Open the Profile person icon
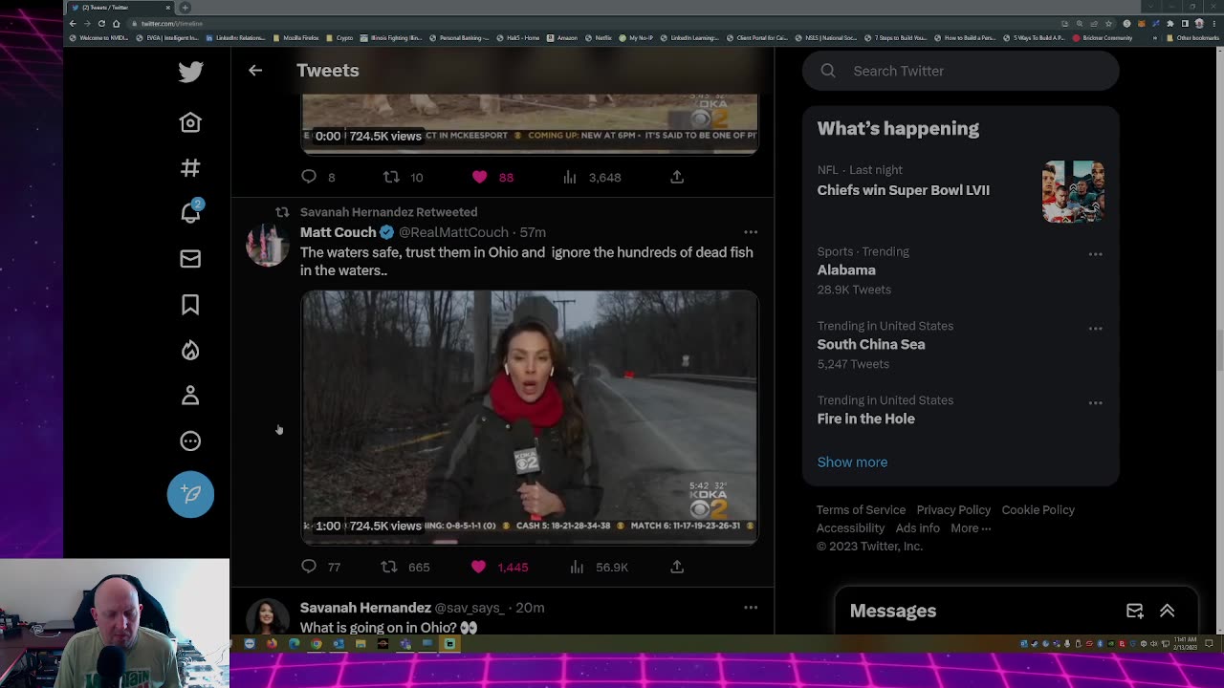Image resolution: width=1224 pixels, height=688 pixels. tap(190, 396)
